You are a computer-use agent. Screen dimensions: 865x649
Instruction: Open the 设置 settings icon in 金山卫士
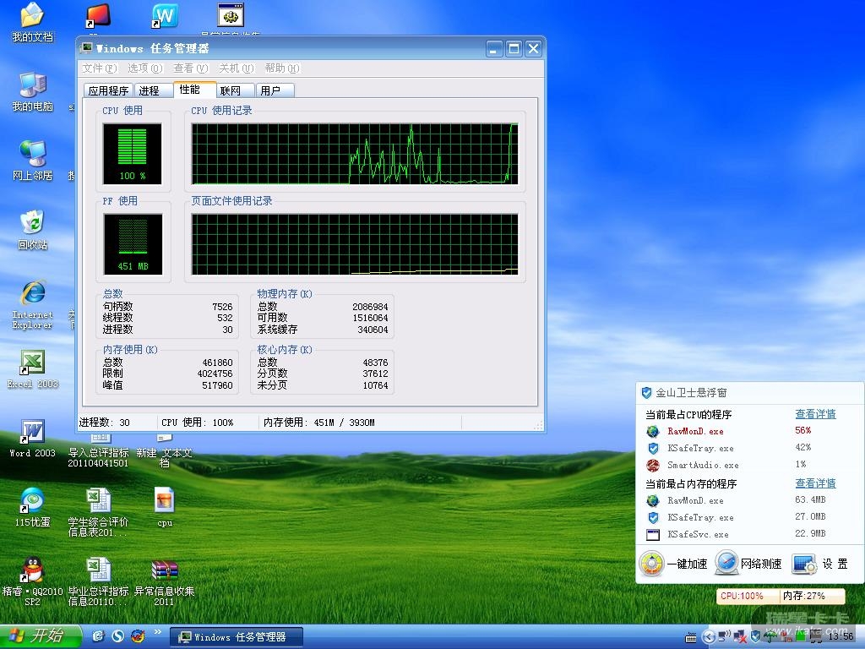coord(804,564)
